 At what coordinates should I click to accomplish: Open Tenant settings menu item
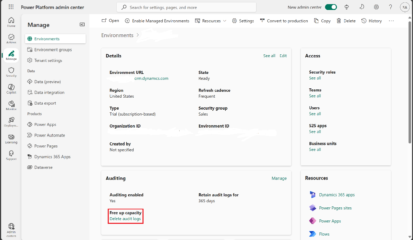(48, 61)
